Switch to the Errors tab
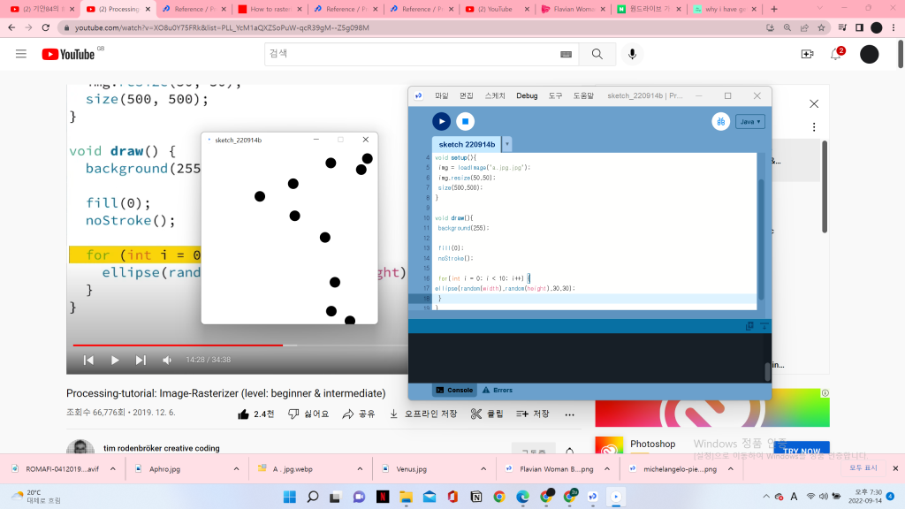 tap(498, 390)
